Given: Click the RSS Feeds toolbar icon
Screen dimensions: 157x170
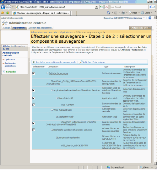Looking at the screenshot, I should point(116,13).
